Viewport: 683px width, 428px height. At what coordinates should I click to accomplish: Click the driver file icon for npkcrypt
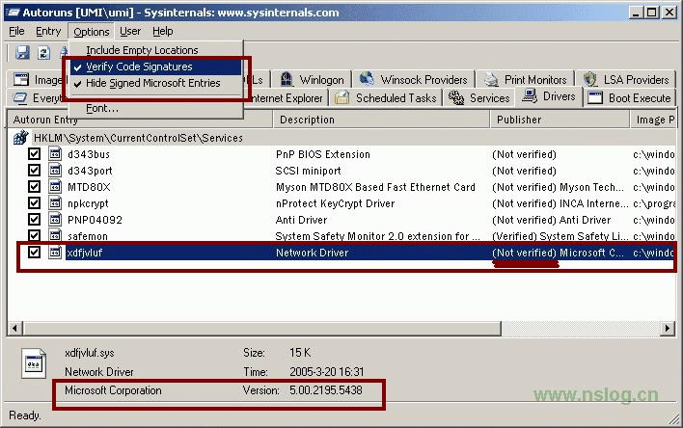[x=55, y=203]
